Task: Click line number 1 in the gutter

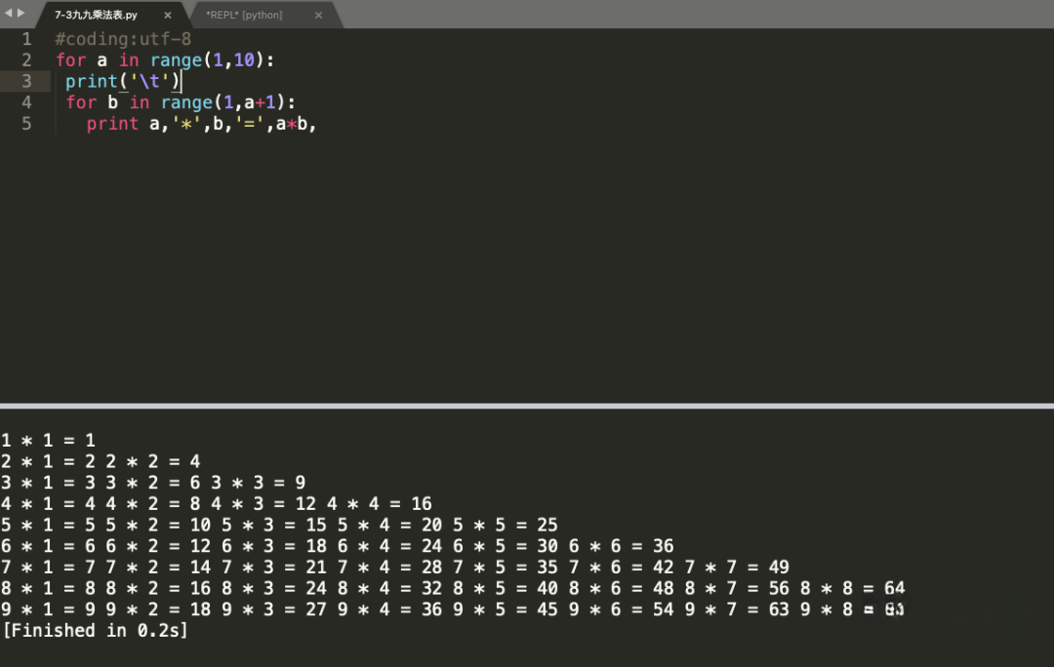Action: click(26, 39)
